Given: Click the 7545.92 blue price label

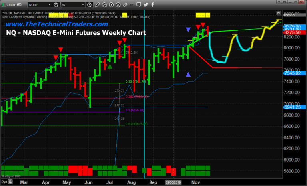Looking at the screenshot, I should point(295,73).
